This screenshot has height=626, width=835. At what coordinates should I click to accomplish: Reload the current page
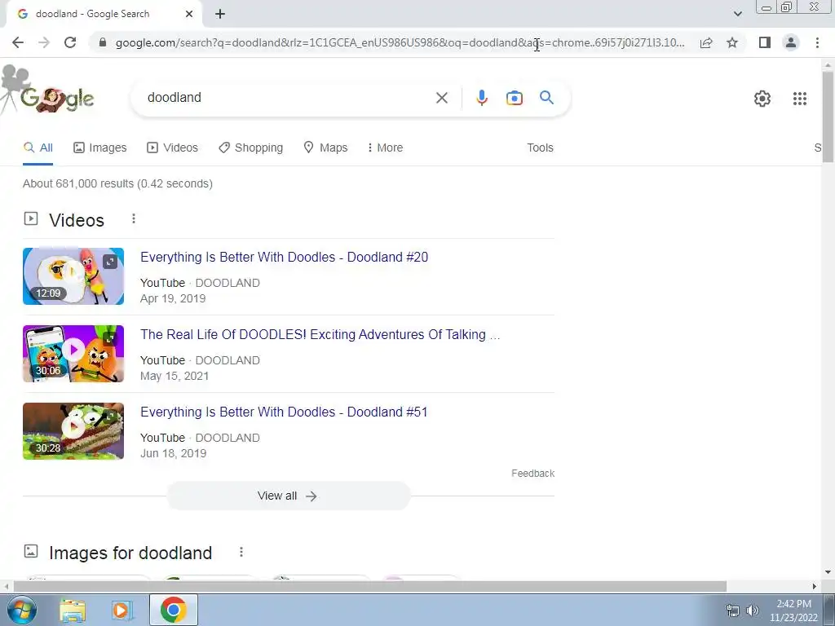coord(70,42)
